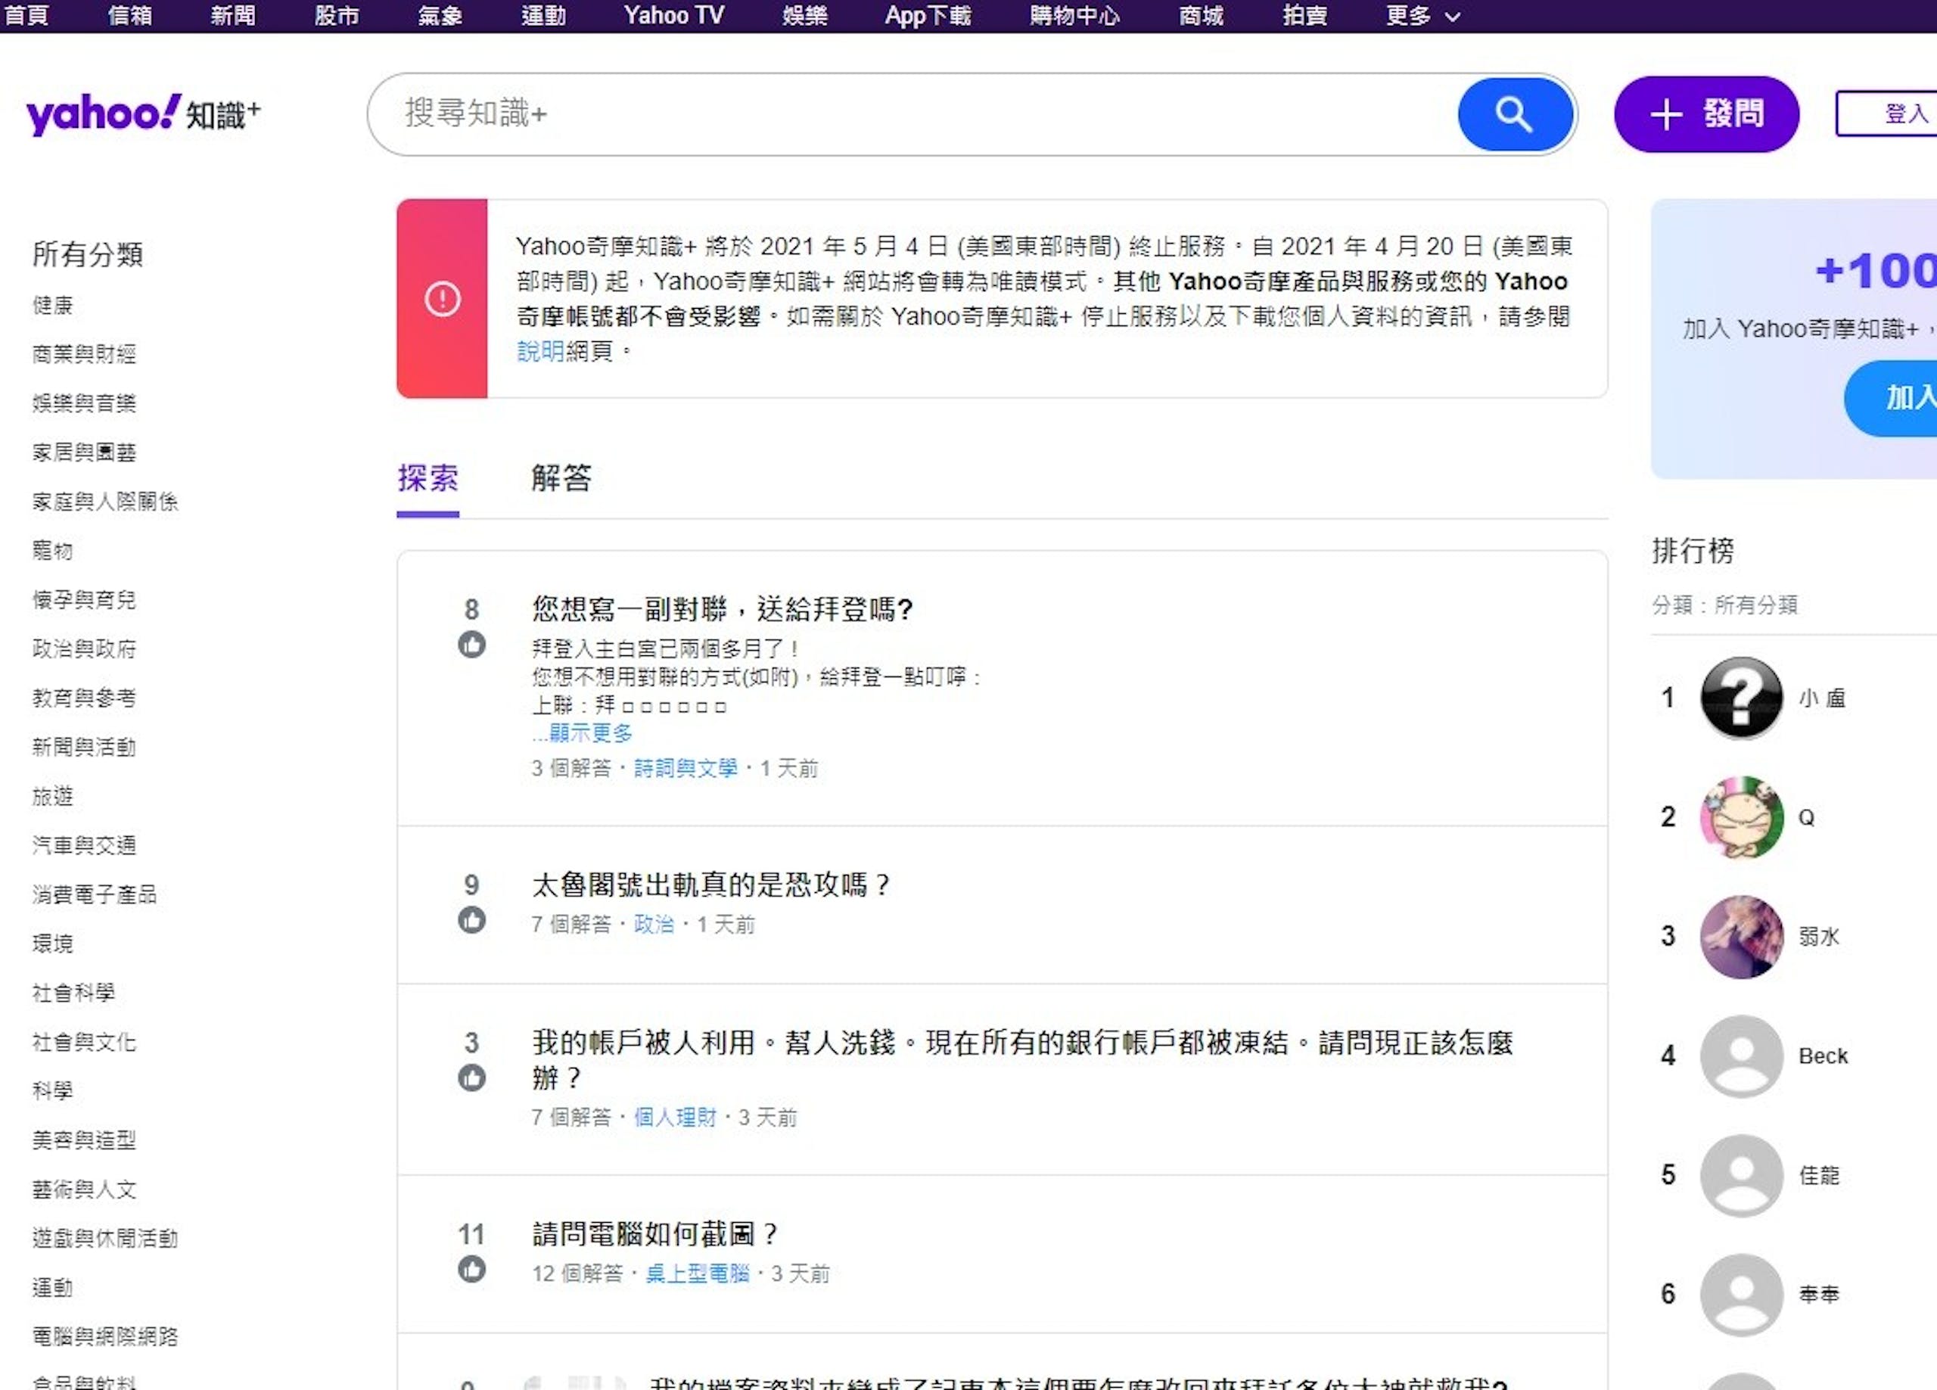
Task: Click the Yahoo 知識+ logo
Action: click(x=144, y=114)
